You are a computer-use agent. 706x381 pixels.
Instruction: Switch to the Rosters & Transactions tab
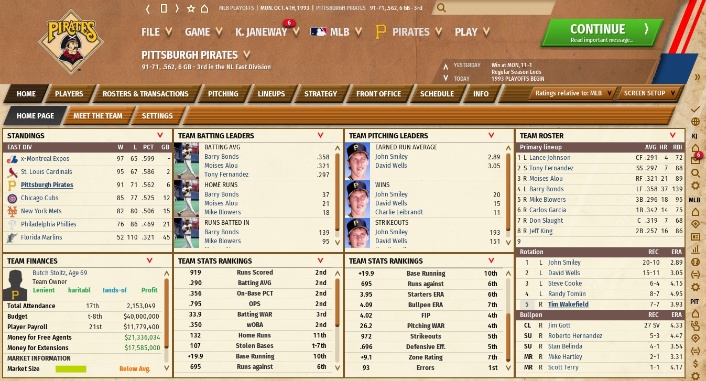pyautogui.click(x=145, y=94)
